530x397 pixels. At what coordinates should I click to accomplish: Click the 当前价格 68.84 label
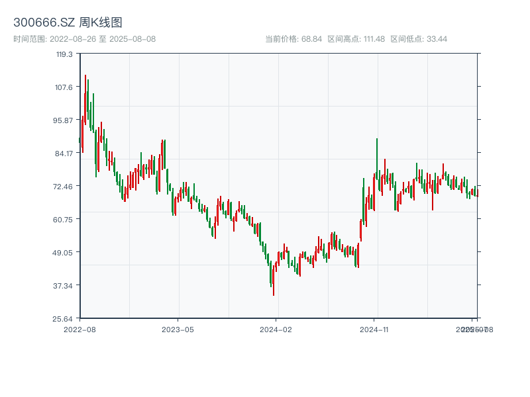(x=293, y=39)
